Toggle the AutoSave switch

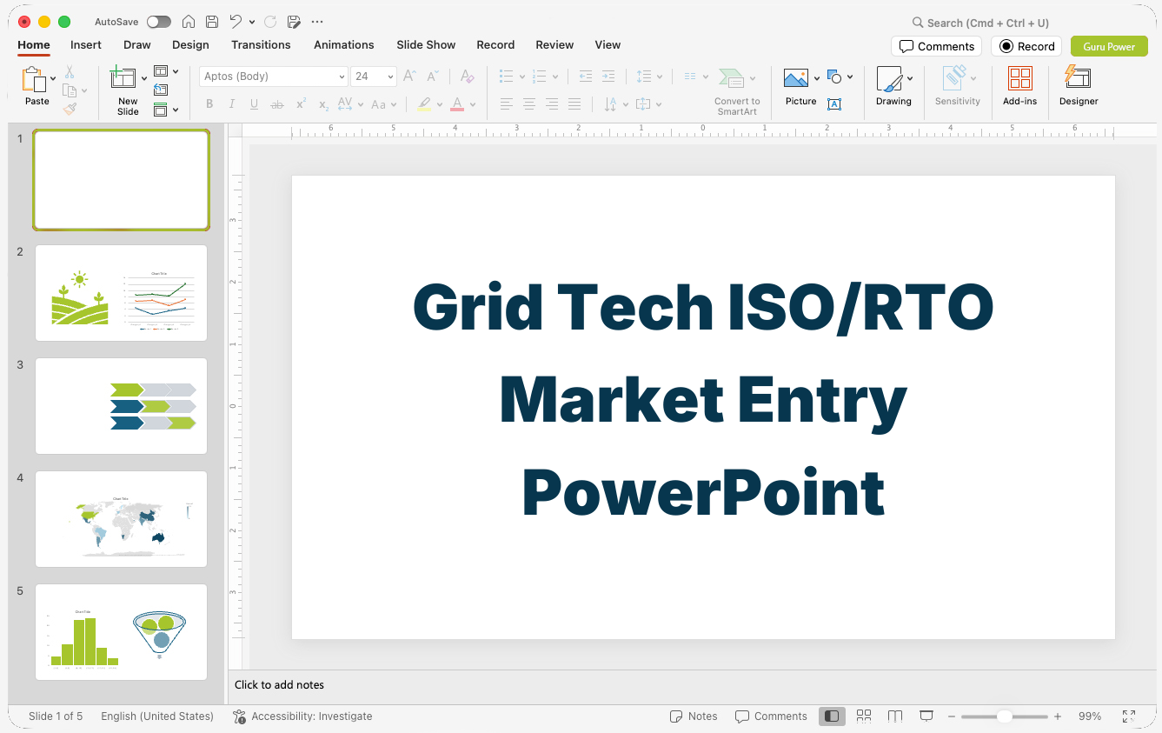click(x=159, y=22)
